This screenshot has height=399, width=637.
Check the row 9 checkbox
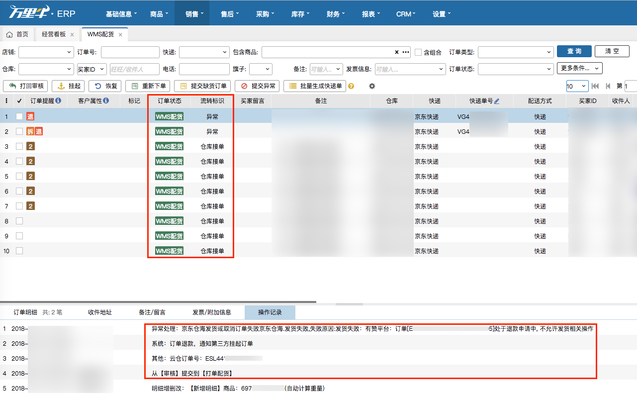tap(19, 236)
